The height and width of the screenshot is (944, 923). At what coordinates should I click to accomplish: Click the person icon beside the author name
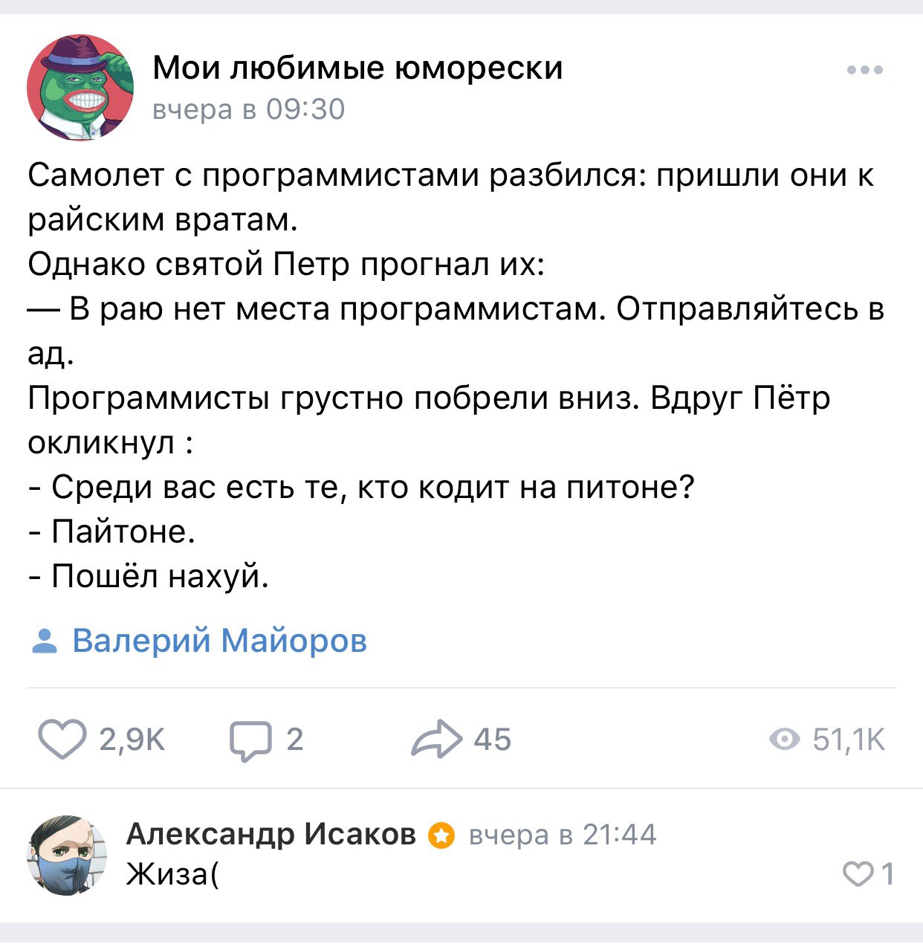(45, 641)
